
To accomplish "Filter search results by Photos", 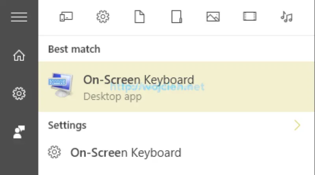I will (x=213, y=17).
